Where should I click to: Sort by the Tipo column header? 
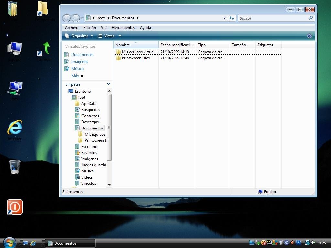(x=213, y=45)
